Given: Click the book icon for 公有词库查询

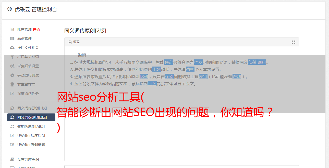Looking at the screenshot, I should click(x=12, y=159).
